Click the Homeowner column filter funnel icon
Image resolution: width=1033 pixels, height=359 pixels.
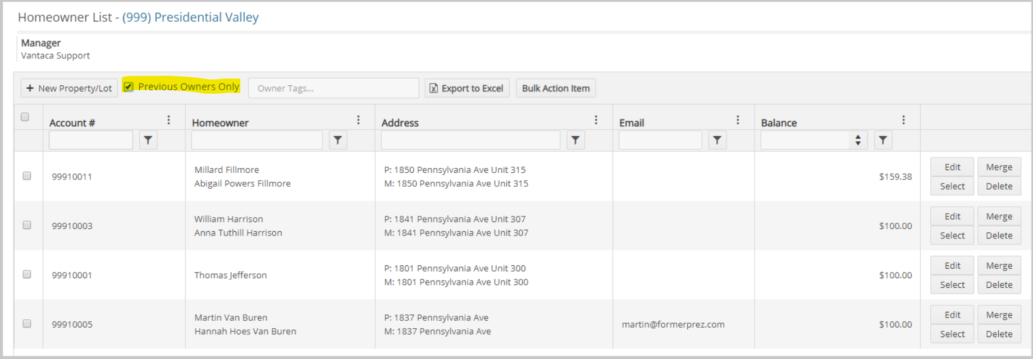point(337,140)
